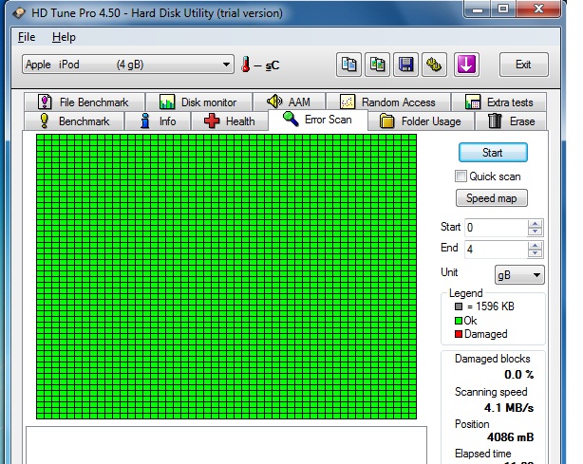
Task: Increase the Start value with up arrow
Action: [x=536, y=224]
